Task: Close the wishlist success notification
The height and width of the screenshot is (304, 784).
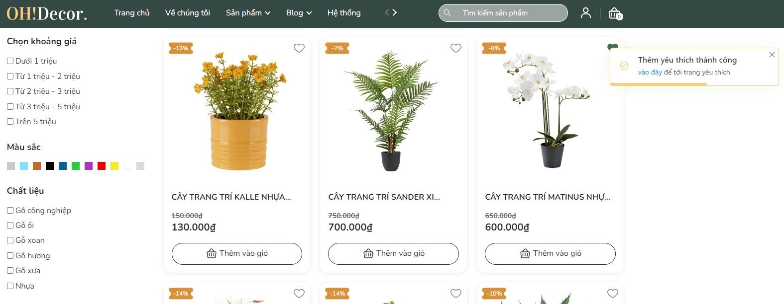Action: click(x=772, y=55)
